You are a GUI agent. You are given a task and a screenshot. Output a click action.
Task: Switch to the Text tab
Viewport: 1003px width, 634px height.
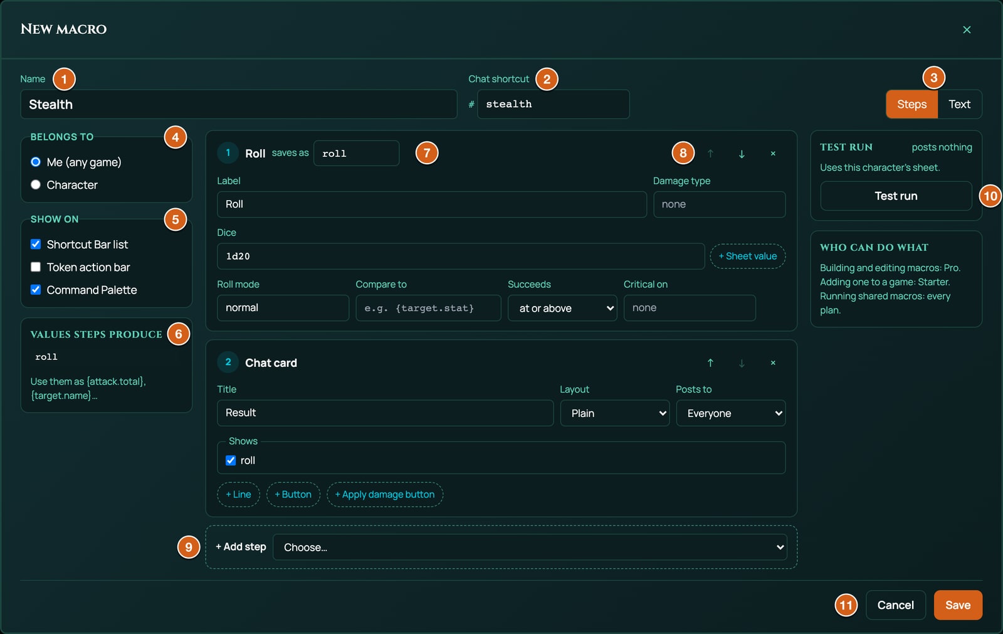pos(959,104)
